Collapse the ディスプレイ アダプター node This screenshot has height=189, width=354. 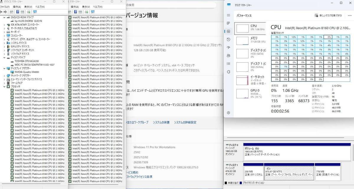tap(4, 68)
